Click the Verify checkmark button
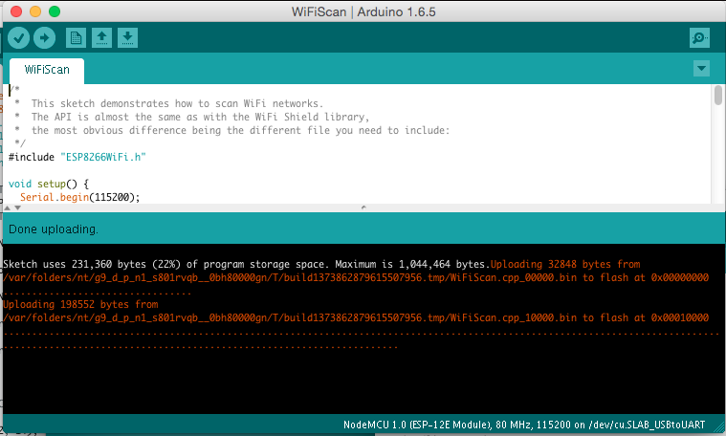 pos(19,38)
